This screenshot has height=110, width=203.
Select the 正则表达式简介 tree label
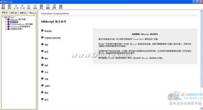point(16,29)
